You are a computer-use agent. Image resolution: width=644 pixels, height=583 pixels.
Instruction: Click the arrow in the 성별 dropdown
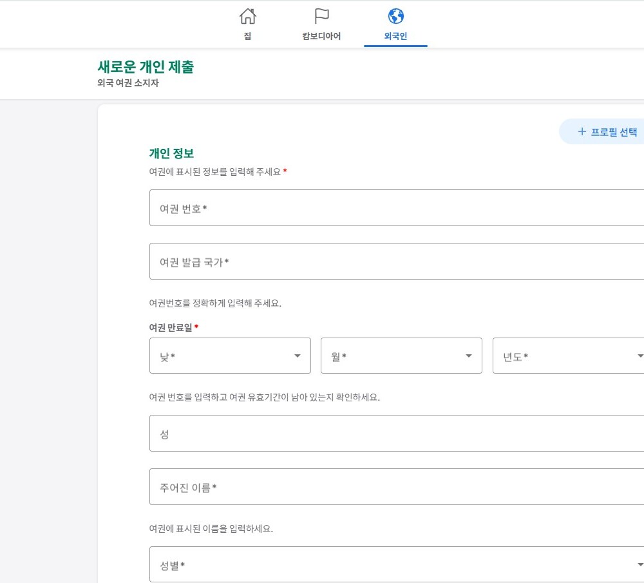[639, 565]
